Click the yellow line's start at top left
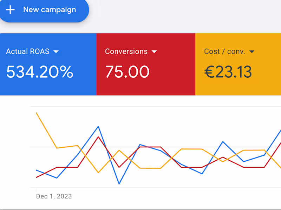Viewport: 281px width, 210px height. pyautogui.click(x=37, y=113)
